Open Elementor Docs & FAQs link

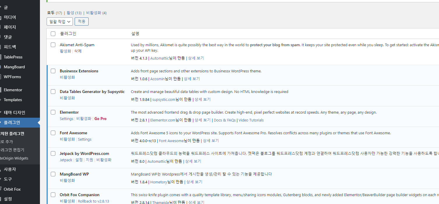224,120
